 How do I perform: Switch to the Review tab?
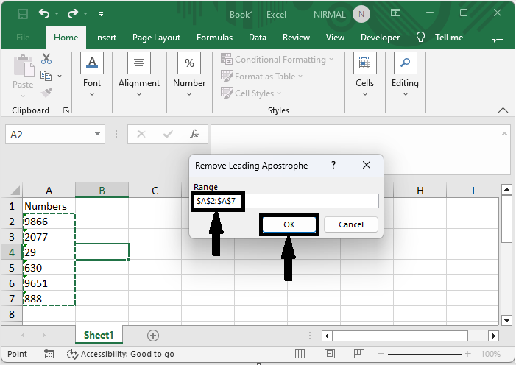296,38
